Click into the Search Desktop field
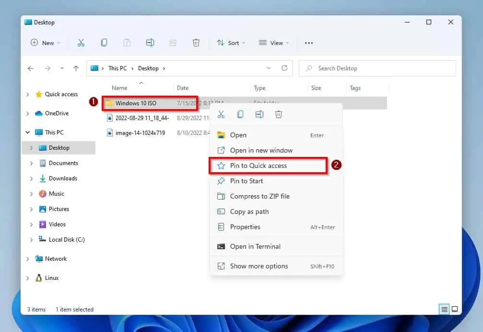Screen dimensions: 483x332 click(x=377, y=68)
